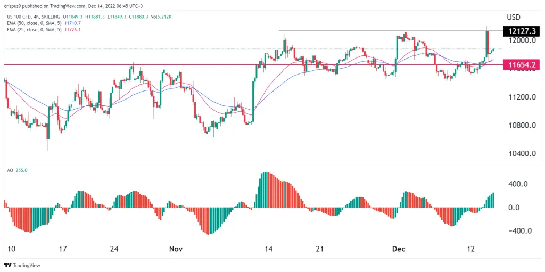Click the 14 date label on time axis

268,250
